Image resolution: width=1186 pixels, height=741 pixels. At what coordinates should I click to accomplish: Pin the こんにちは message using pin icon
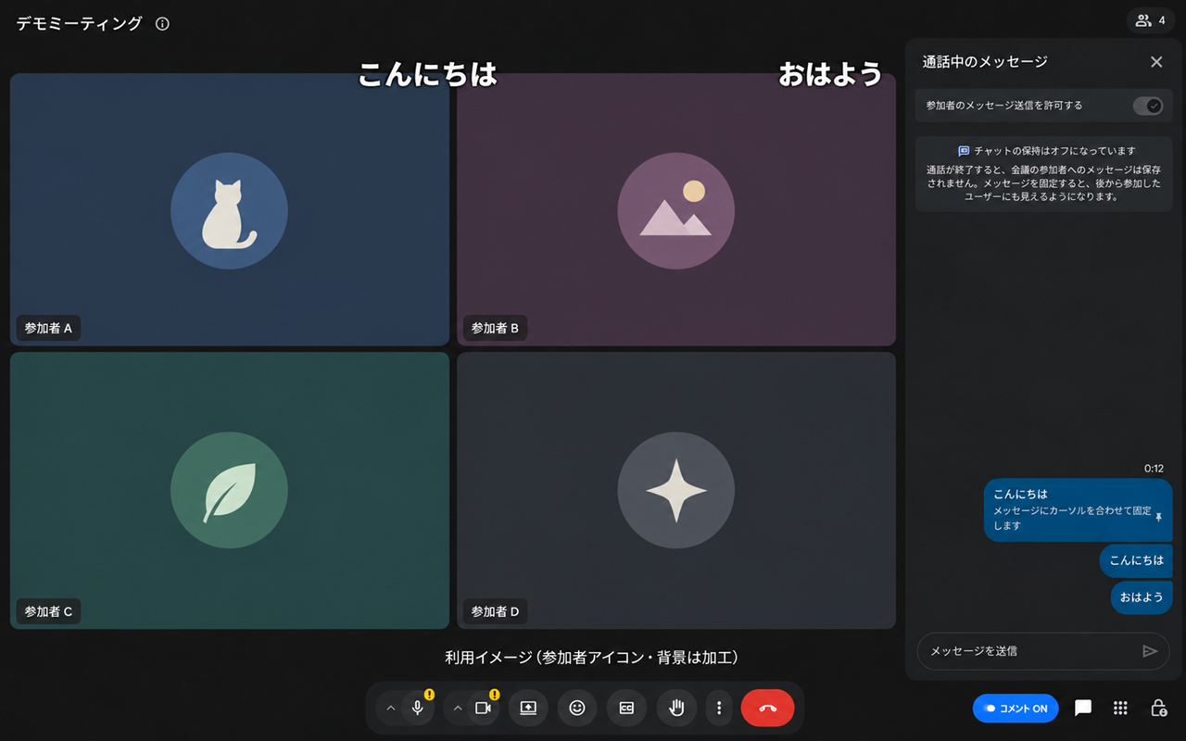(x=1158, y=517)
